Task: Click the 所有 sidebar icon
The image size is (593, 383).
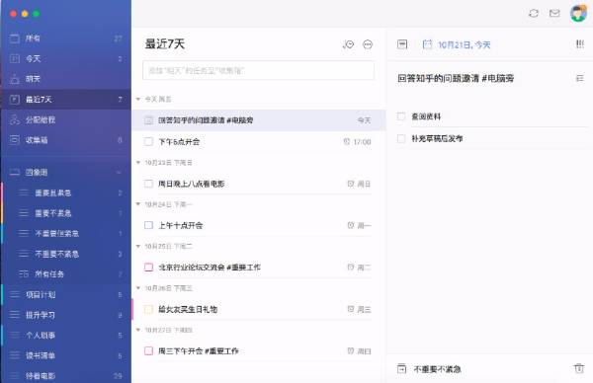Action: [15, 38]
